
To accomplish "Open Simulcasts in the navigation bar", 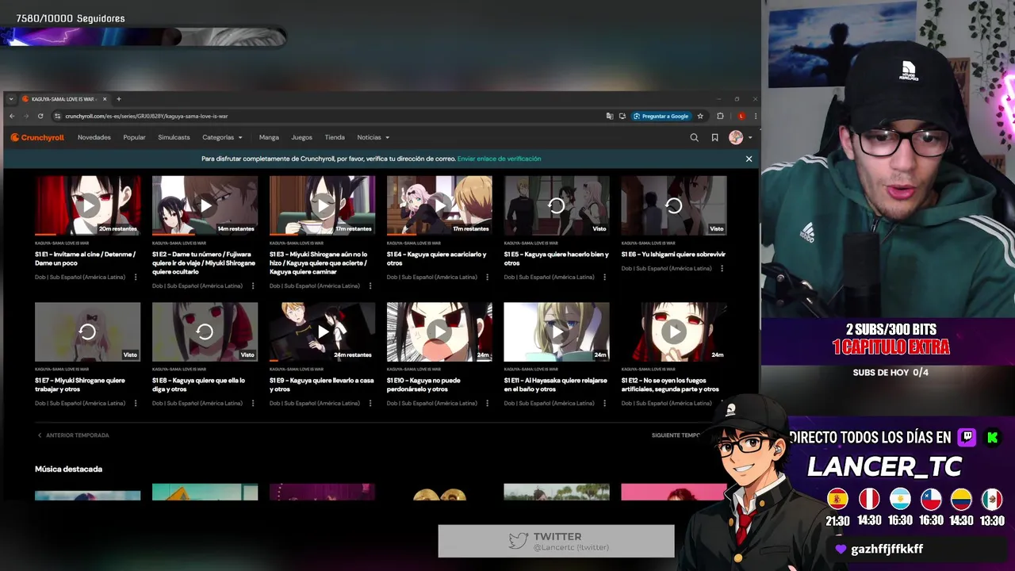I will coord(174,137).
